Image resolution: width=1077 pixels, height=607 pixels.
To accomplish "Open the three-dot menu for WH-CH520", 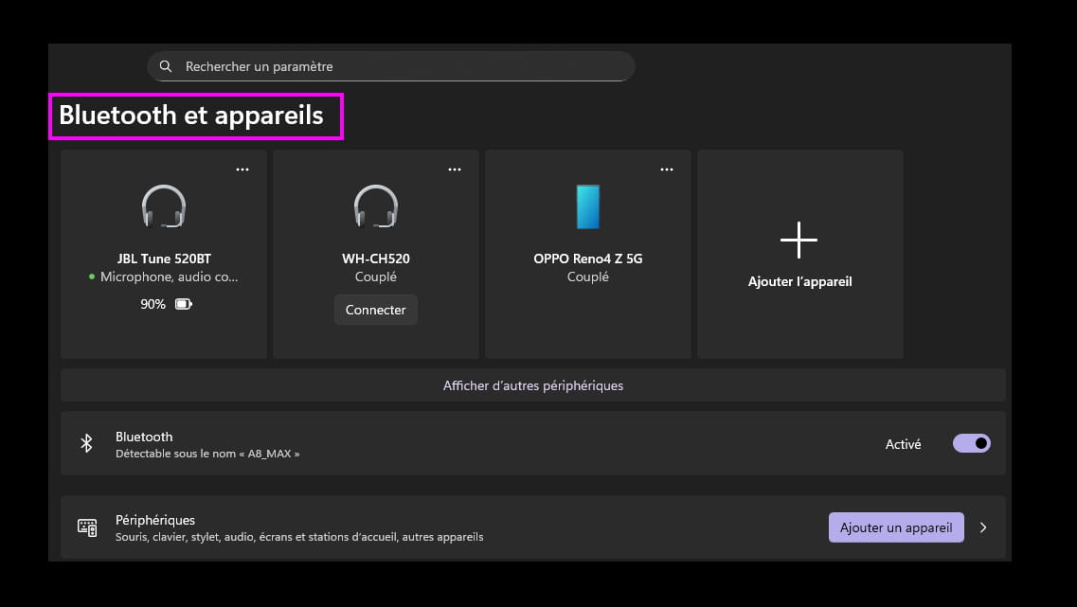I will 455,170.
